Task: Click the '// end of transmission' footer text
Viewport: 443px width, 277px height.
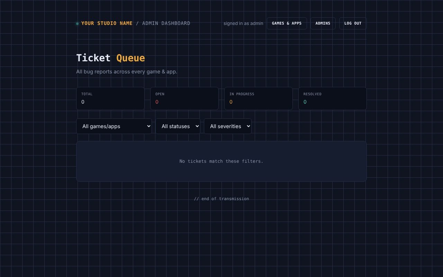Action: click(x=221, y=198)
